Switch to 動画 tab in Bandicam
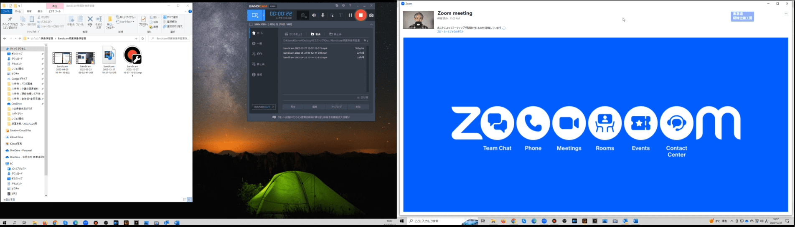The image size is (795, 227). click(316, 34)
